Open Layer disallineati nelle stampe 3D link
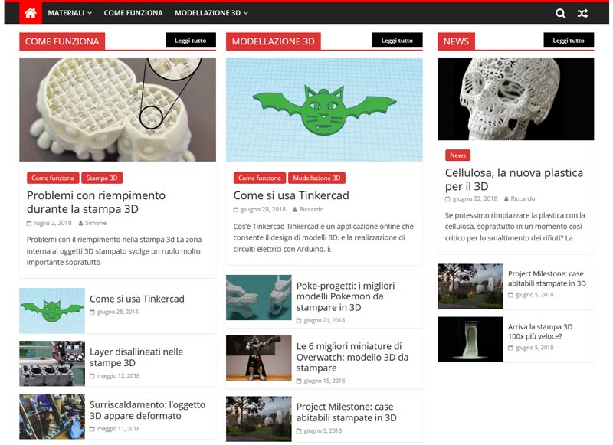The image size is (613, 445). [136, 357]
